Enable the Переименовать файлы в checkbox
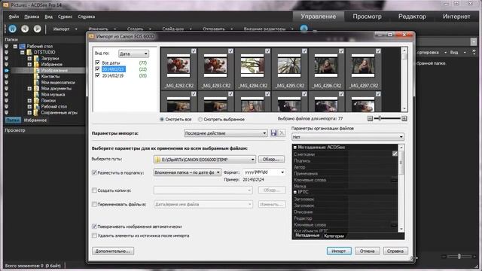This screenshot has height=271, width=482. 94,204
